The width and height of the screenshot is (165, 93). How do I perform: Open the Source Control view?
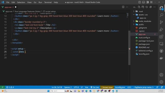click(161, 22)
